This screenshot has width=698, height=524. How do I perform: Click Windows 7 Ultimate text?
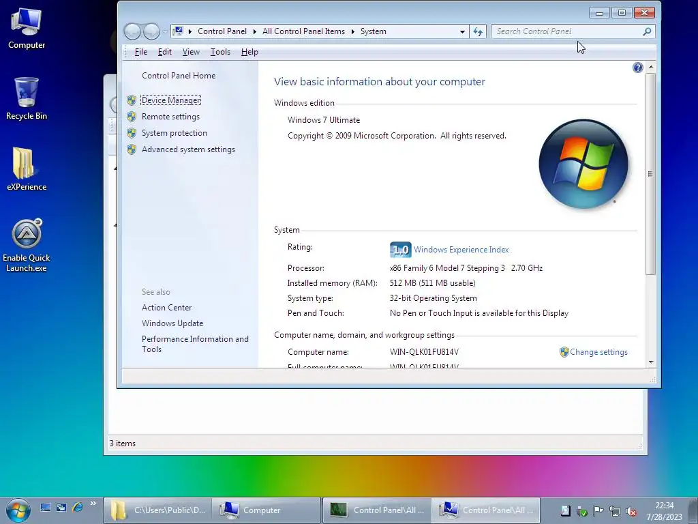click(x=324, y=120)
